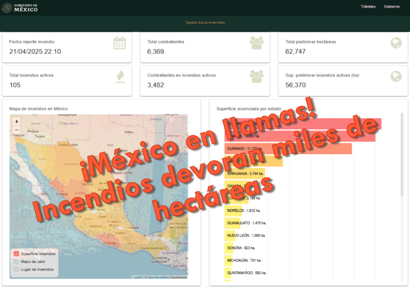
Task: Click the Guatemala country label on the map
Action: (171, 253)
